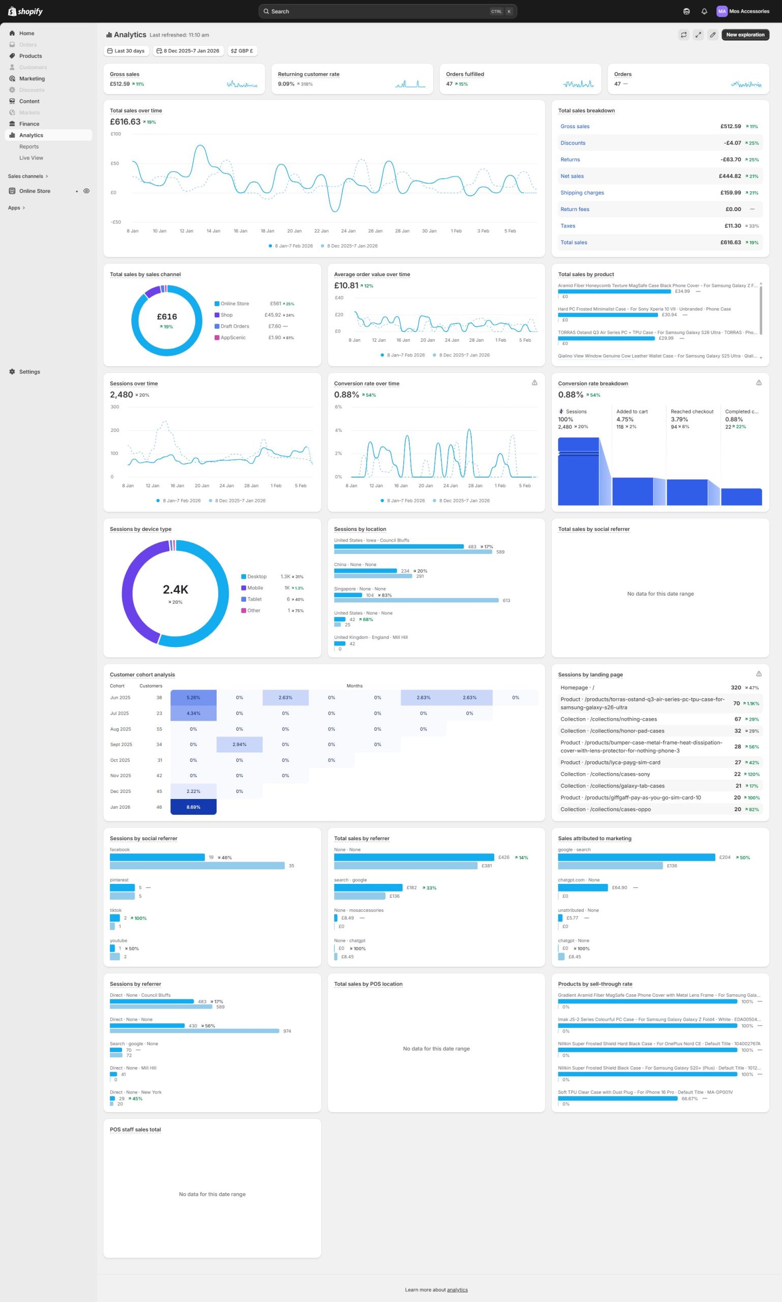The height and width of the screenshot is (1302, 782).
Task: Open the notifications bell in top bar
Action: coord(704,11)
